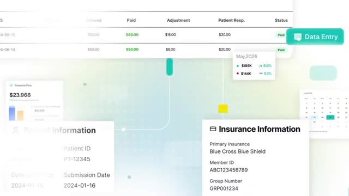
Task: Select the Adjustment column header
Action: click(178, 20)
